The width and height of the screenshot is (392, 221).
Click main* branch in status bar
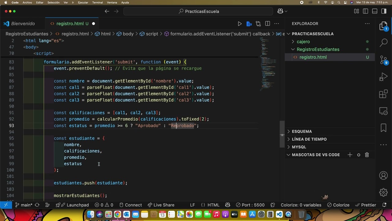tap(24, 205)
